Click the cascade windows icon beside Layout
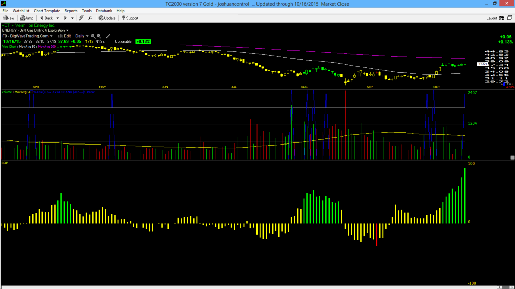 coord(510,18)
